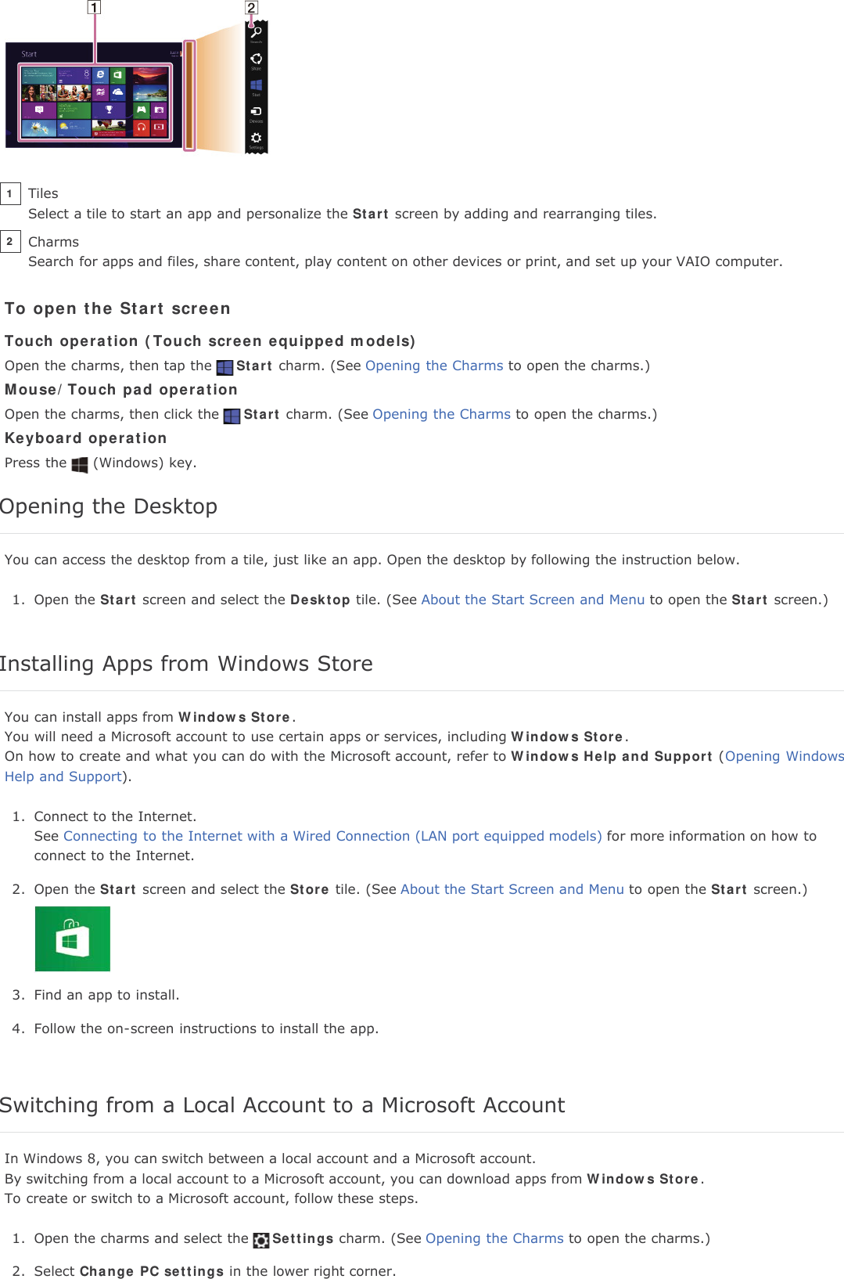Click "You can install apps from Windows Store." line
Image resolution: width=844 pixels, height=1279 pixels.
(x=150, y=717)
